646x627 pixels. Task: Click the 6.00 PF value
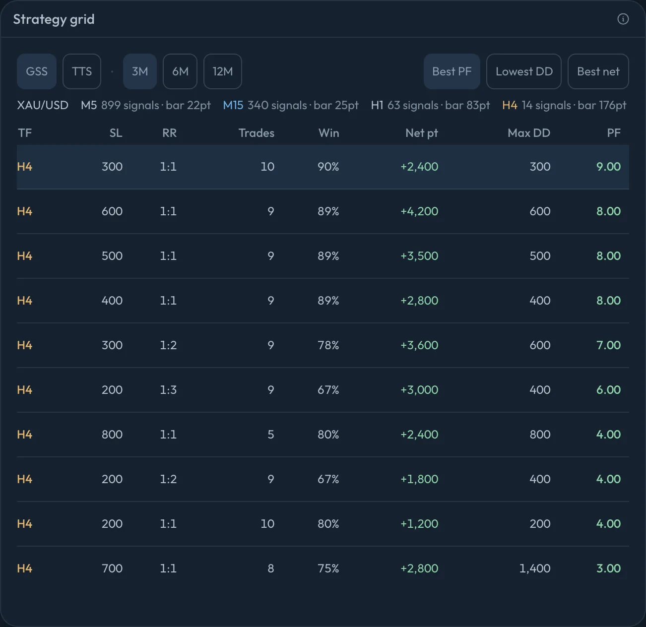(x=608, y=390)
